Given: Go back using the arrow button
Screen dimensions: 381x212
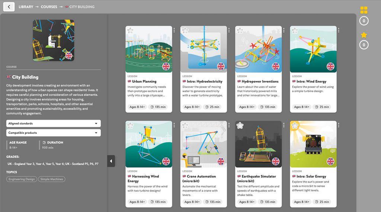Looking at the screenshot, I should pos(9,7).
